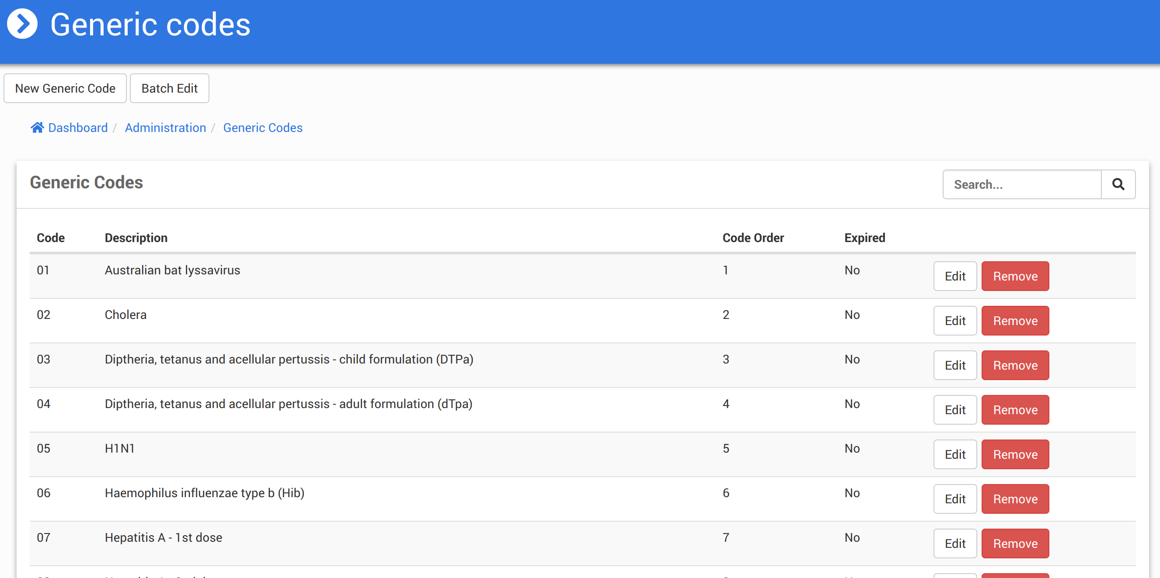This screenshot has width=1160, height=578.
Task: Focus the Search input field
Action: click(x=1021, y=184)
